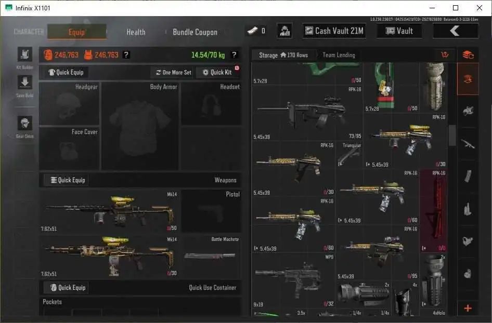Click the operator profile icon beside Cash Vault

284,31
